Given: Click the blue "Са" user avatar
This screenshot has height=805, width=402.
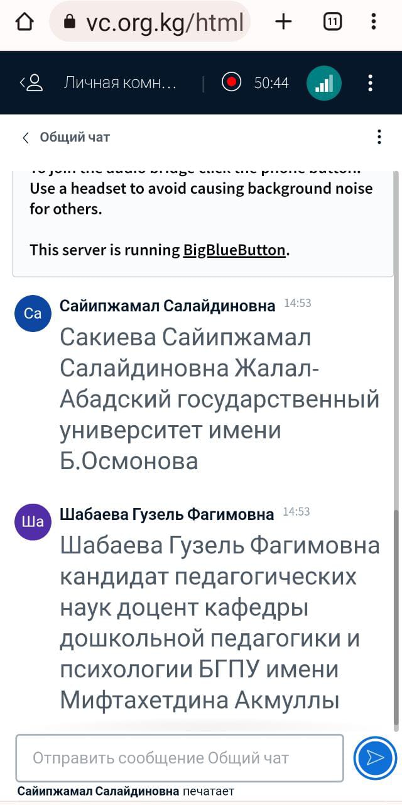Looking at the screenshot, I should tap(32, 313).
